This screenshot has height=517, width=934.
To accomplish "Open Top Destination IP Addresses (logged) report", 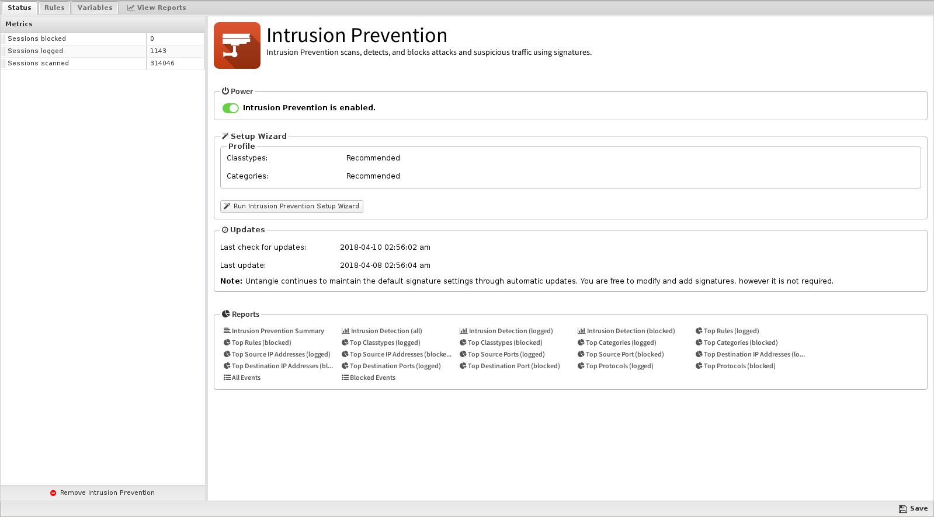I will click(x=750, y=354).
